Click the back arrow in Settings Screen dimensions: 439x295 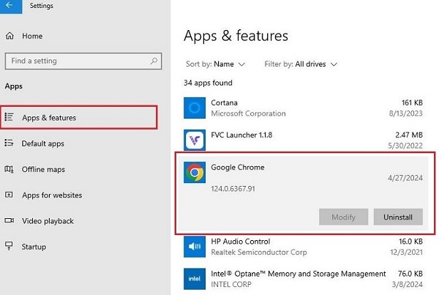(10, 6)
